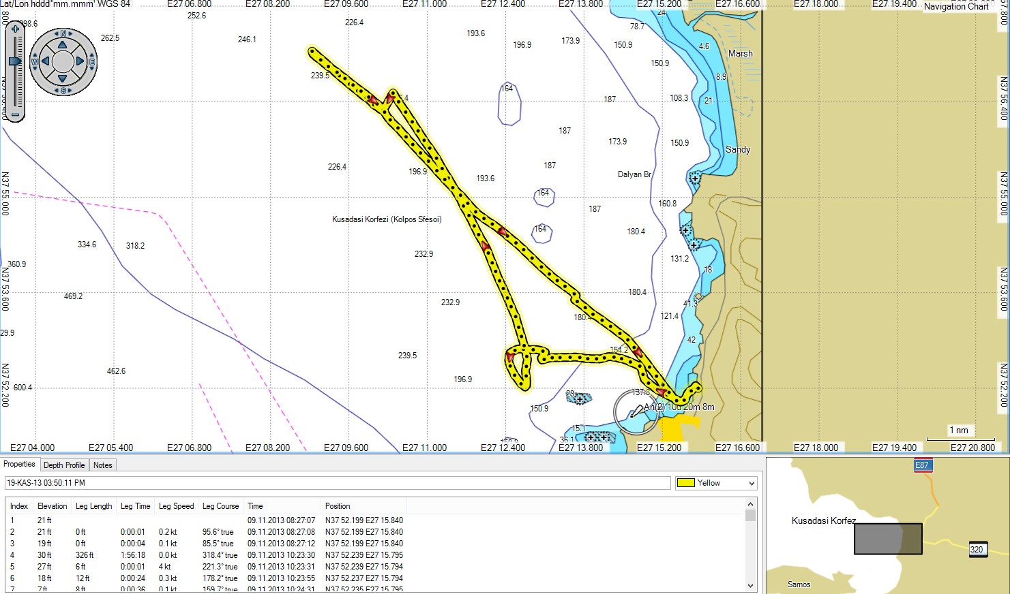Pan the map south with down arrow
1010x594 pixels.
tap(63, 78)
